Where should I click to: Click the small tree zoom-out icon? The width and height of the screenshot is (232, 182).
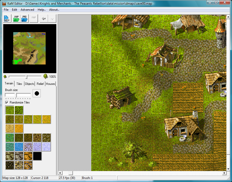pos(5,77)
